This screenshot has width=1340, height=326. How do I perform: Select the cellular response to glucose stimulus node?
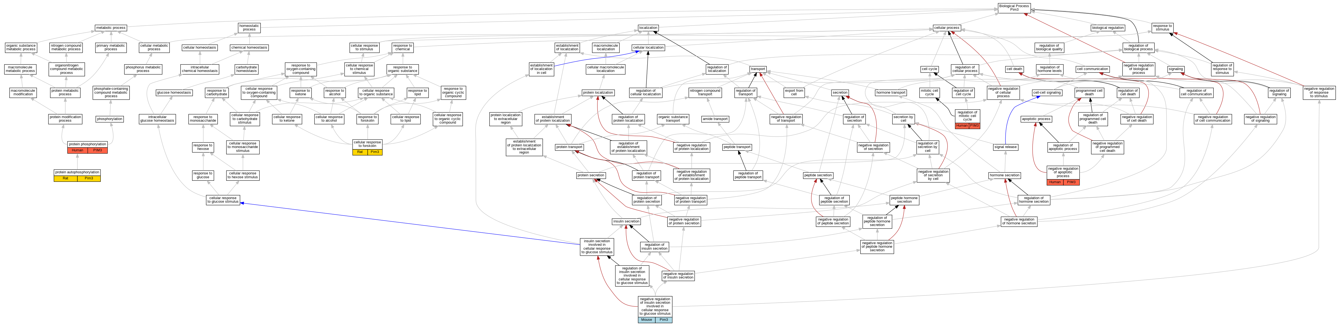coord(223,200)
